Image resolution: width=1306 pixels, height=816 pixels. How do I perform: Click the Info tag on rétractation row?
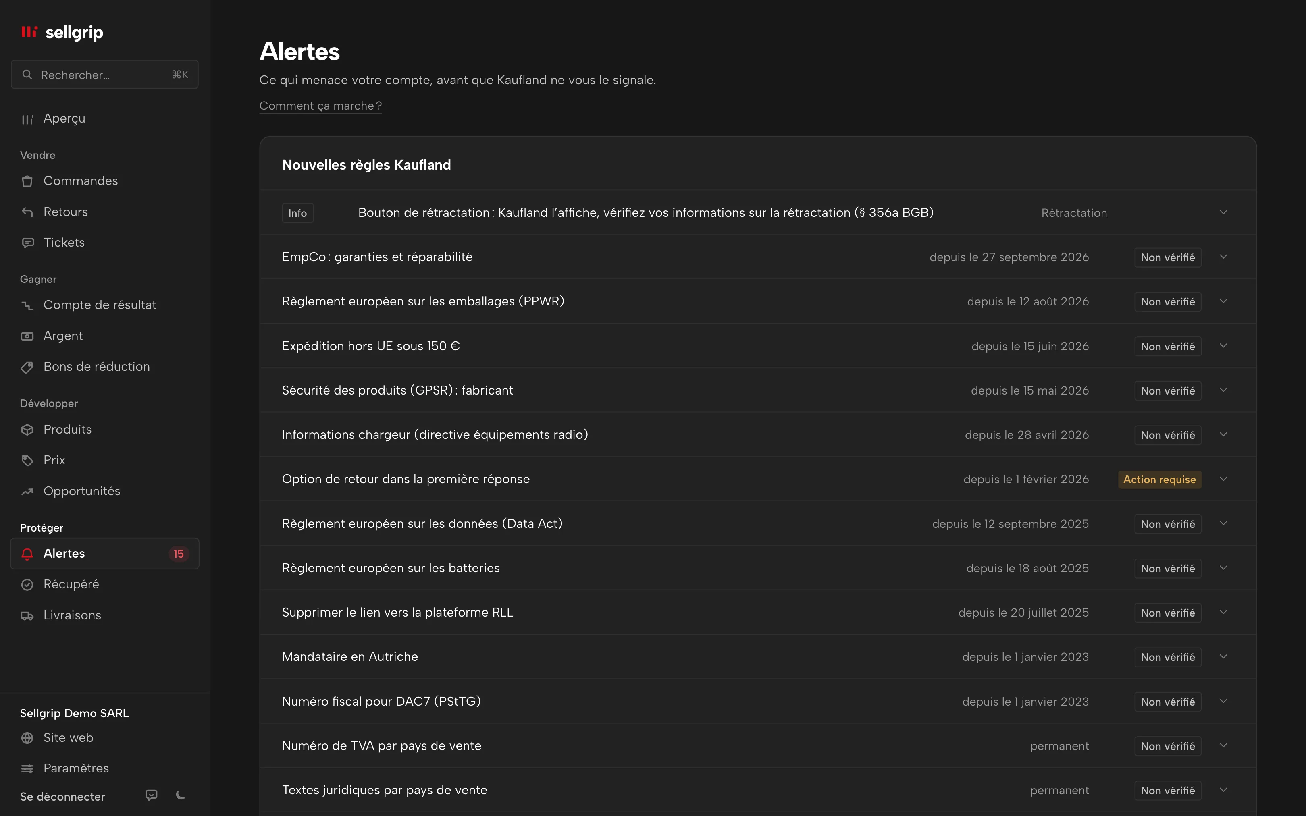(x=297, y=213)
